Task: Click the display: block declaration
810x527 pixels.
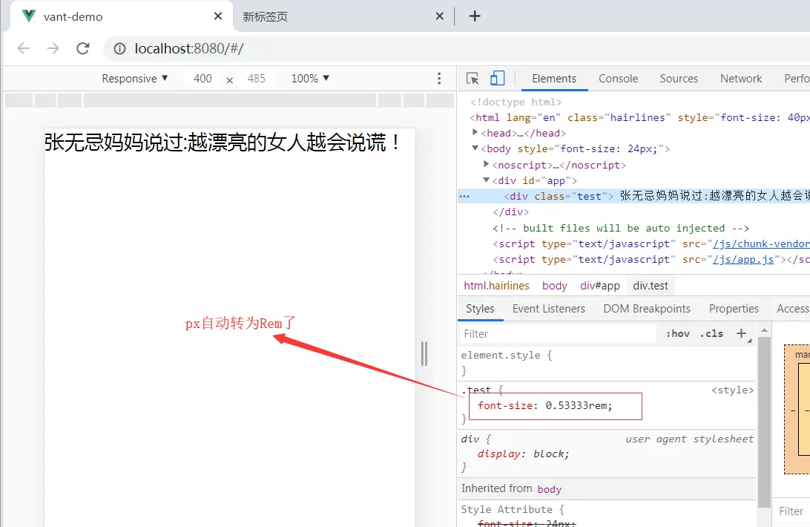Action: coord(523,454)
